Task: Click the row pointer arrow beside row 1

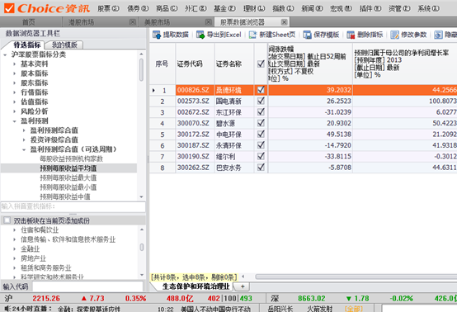Action: pos(153,91)
